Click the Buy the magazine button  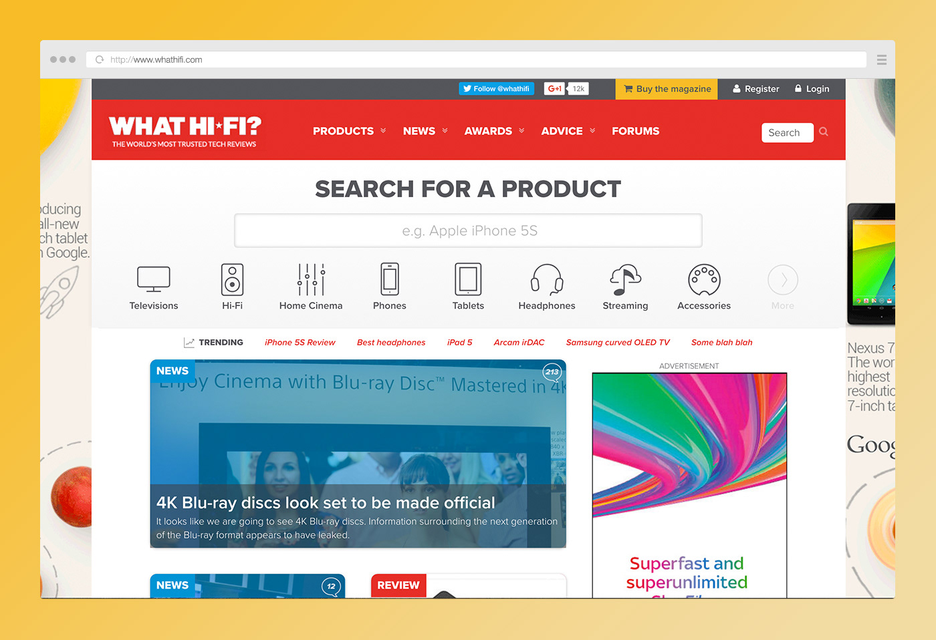[667, 89]
